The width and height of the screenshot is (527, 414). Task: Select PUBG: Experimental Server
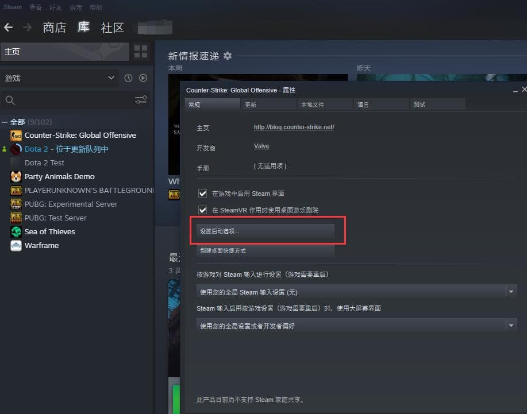point(71,204)
